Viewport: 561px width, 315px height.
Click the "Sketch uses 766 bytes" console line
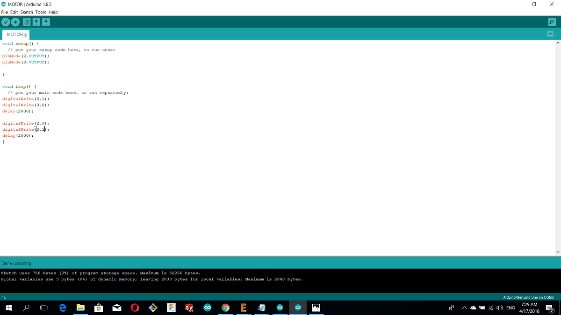(x=101, y=273)
